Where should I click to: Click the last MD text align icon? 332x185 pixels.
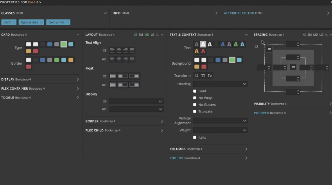[x=132, y=59]
